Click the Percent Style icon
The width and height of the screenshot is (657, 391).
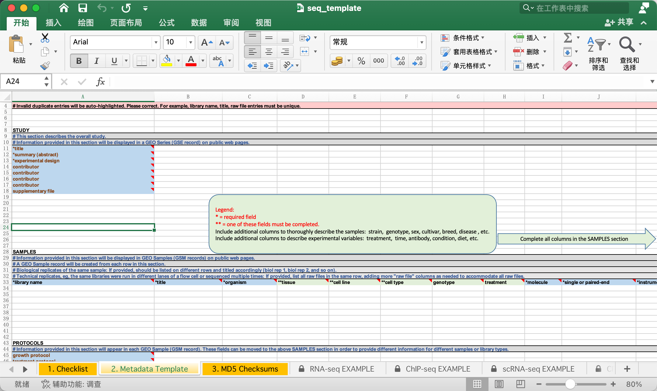tap(361, 61)
